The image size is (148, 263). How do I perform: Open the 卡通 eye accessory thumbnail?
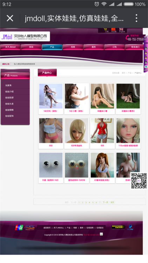click(x=51, y=165)
